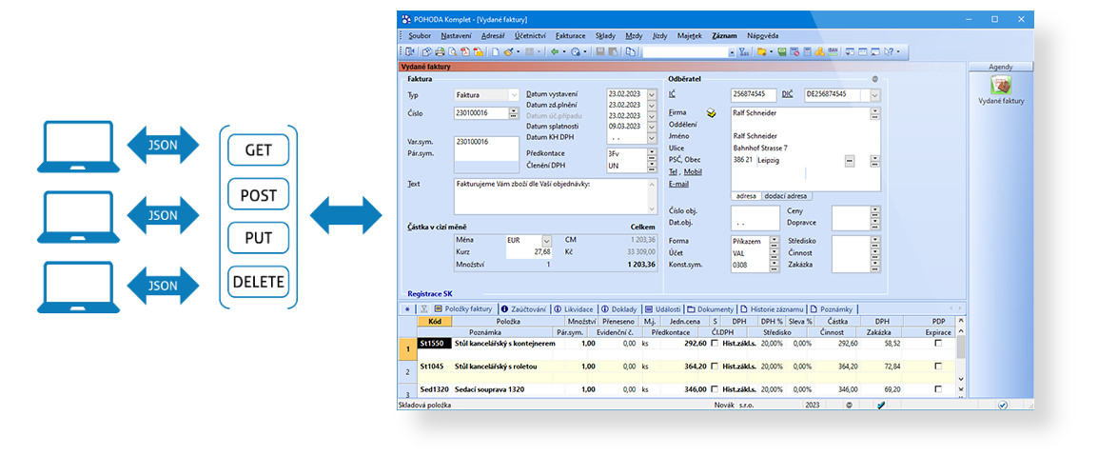Toggle S checkbox for Sed1320 row
This screenshot has height=476, width=1098.
[x=715, y=389]
